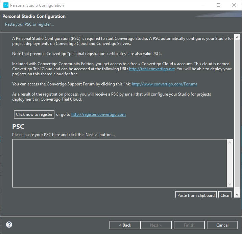Maximize the Personal Studio Configuration window
Screen dimensions: 242x234
(218, 5)
